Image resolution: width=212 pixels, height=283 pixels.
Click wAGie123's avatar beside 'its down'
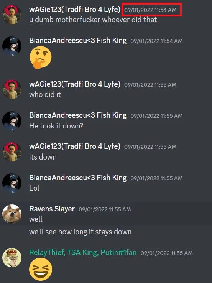(x=12, y=151)
